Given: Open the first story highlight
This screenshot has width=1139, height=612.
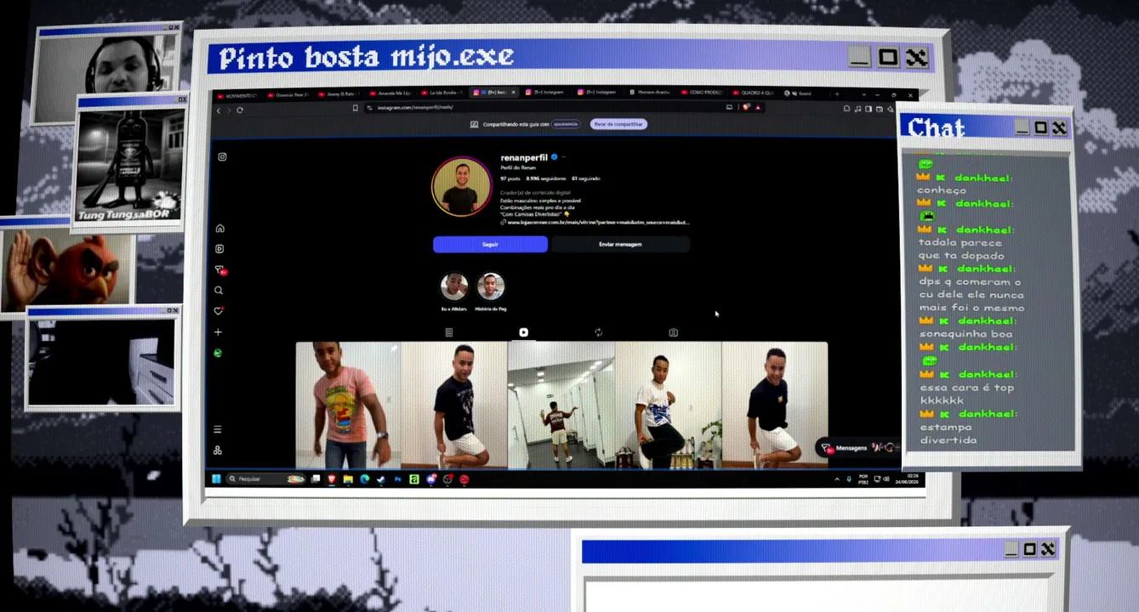Looking at the screenshot, I should pos(453,286).
